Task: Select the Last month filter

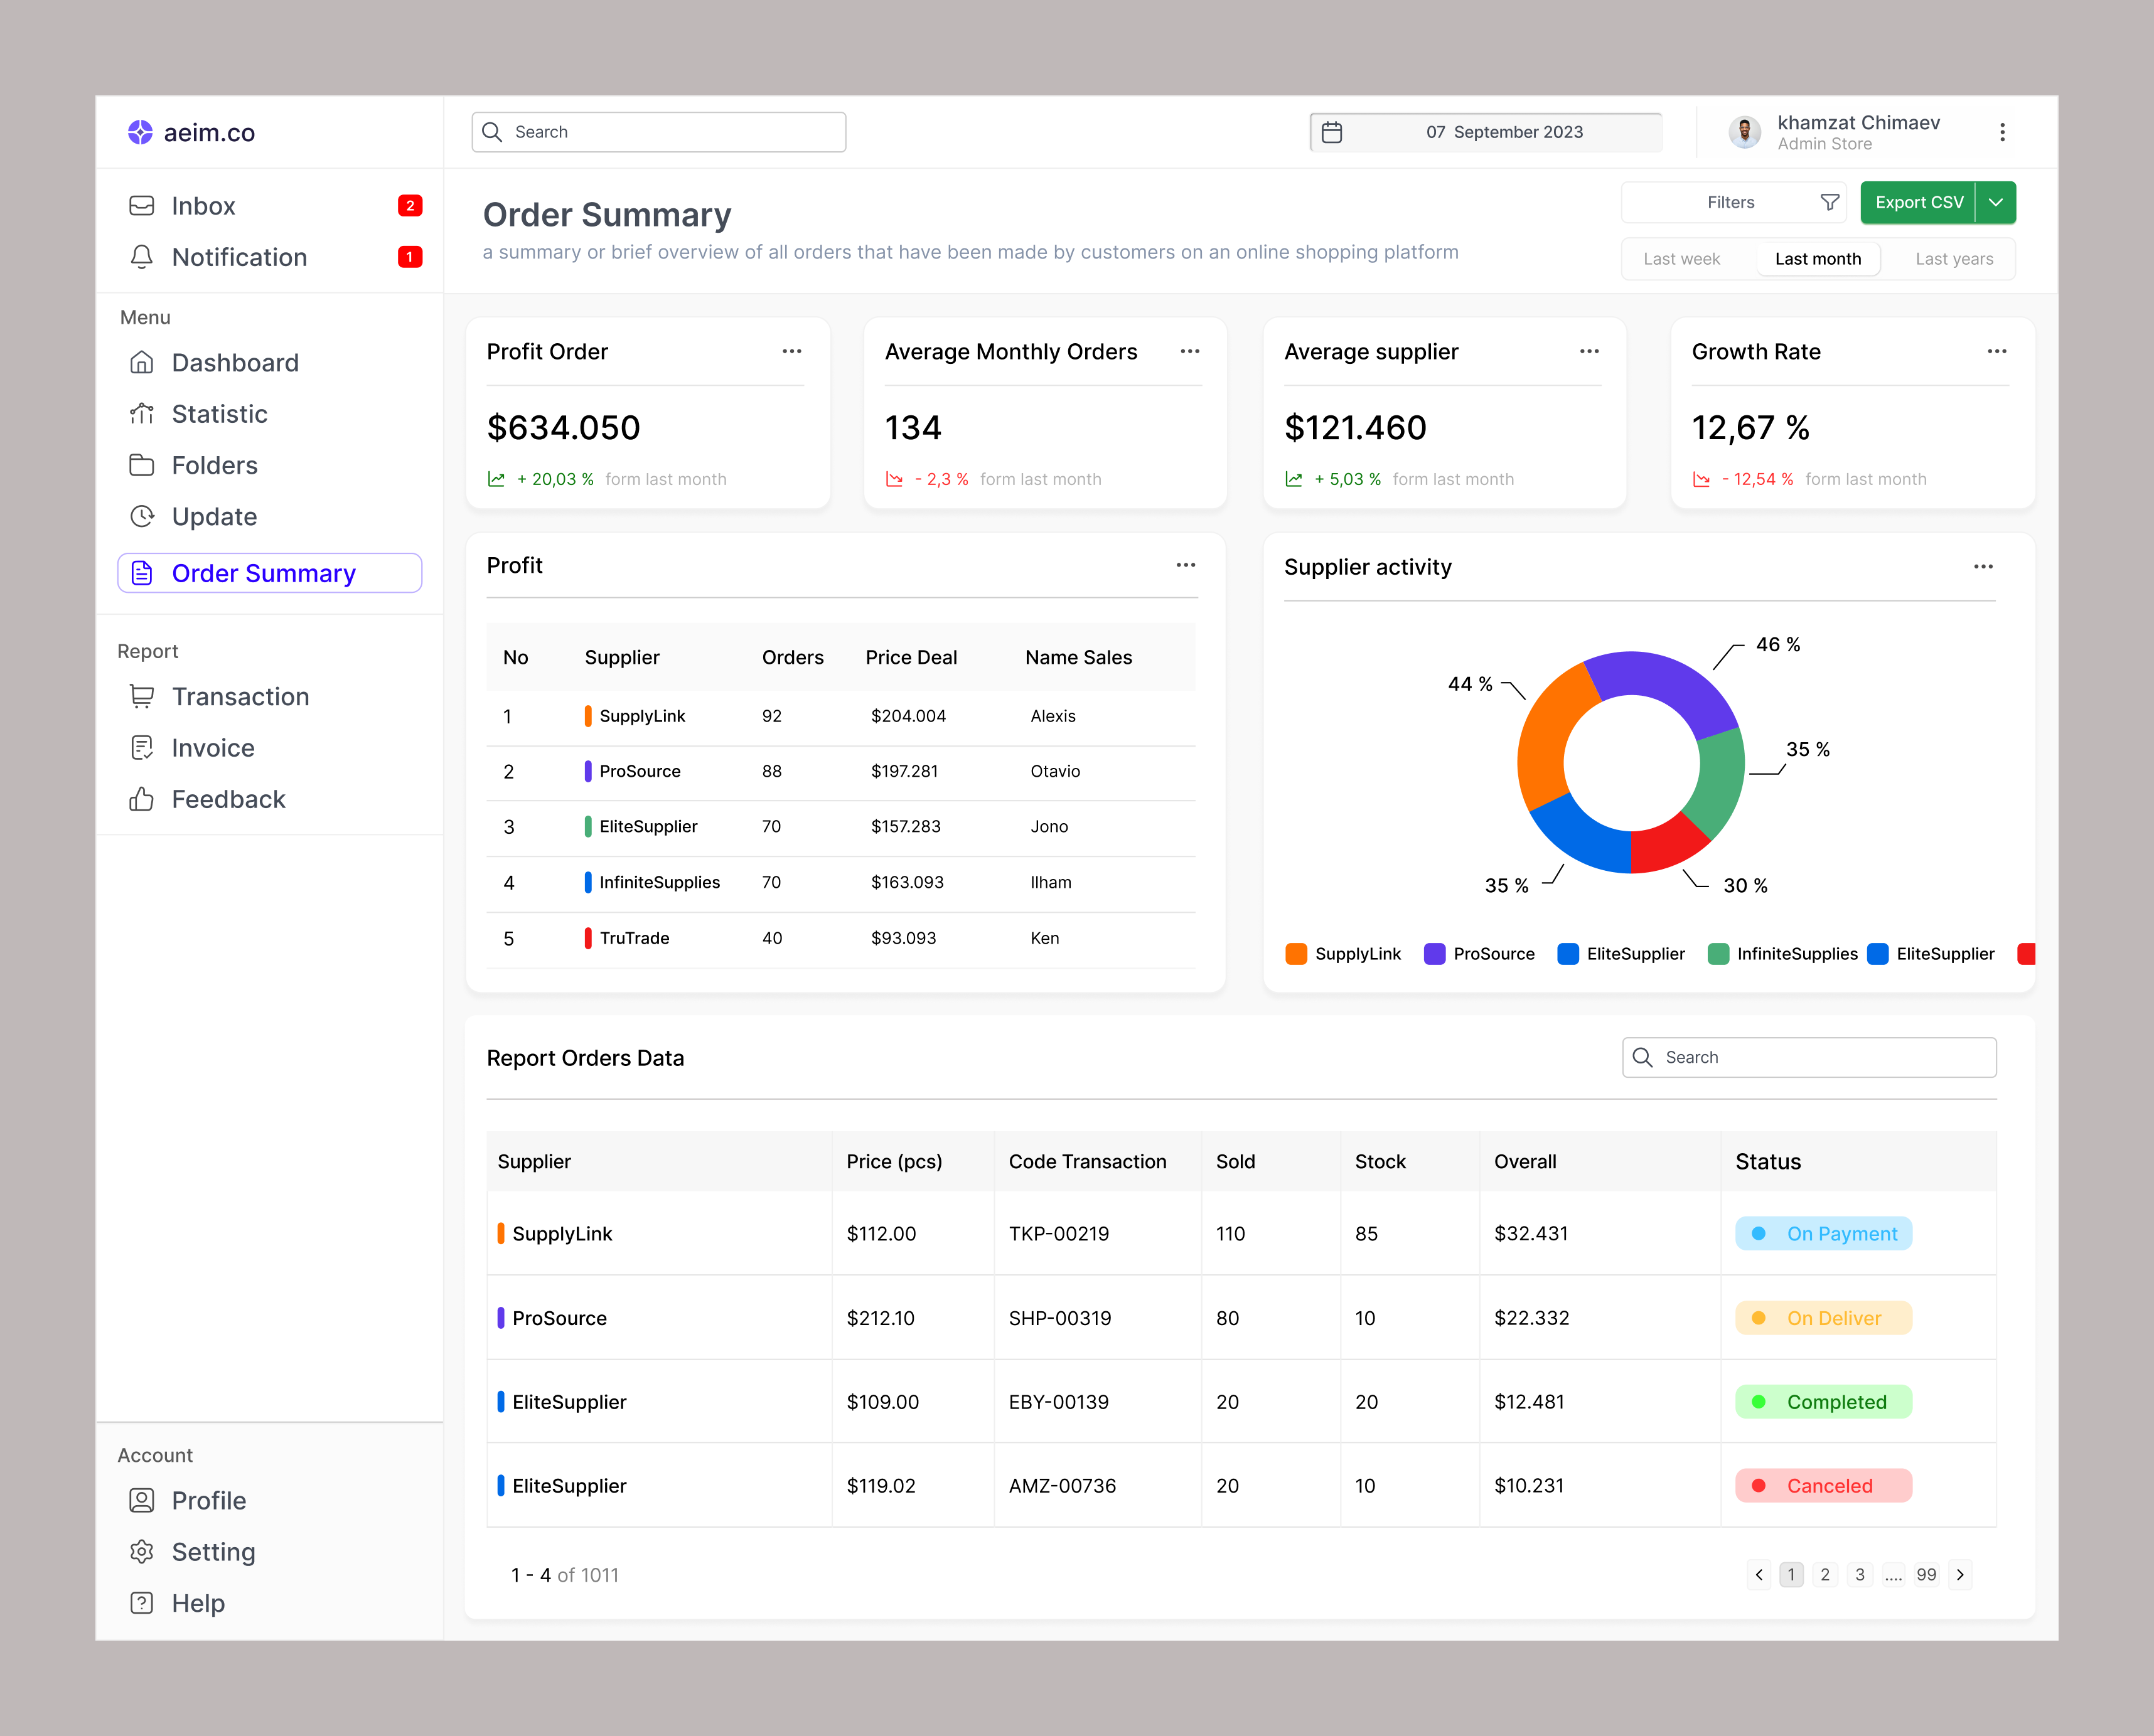Action: click(1818, 258)
